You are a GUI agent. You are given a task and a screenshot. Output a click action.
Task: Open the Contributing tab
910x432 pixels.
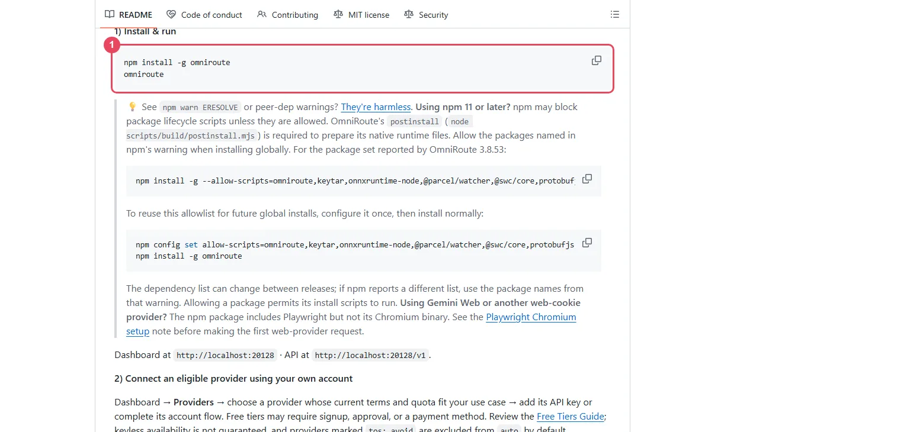[x=287, y=15]
